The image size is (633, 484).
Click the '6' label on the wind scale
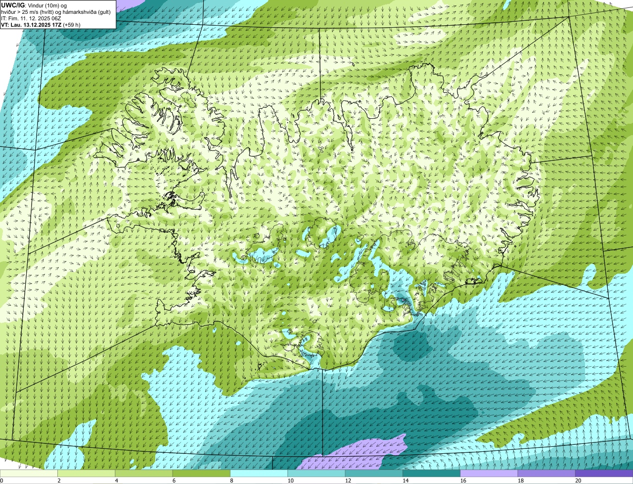(174, 481)
